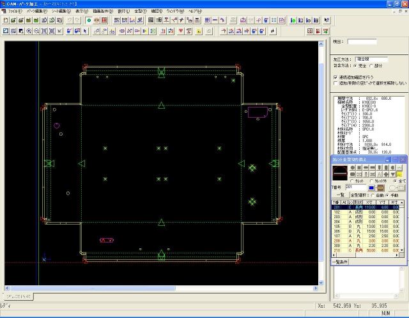
Task: Click the canvas horizontal scrollbar thumb
Action: tap(93, 288)
